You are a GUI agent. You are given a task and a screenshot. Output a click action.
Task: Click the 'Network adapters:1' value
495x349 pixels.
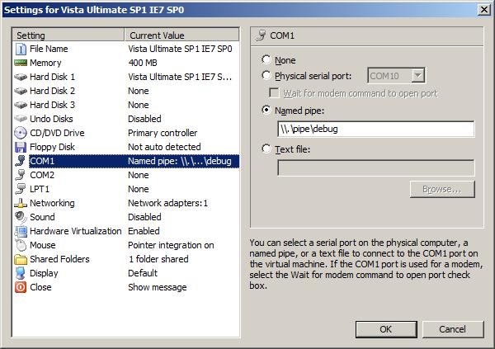[x=168, y=203]
